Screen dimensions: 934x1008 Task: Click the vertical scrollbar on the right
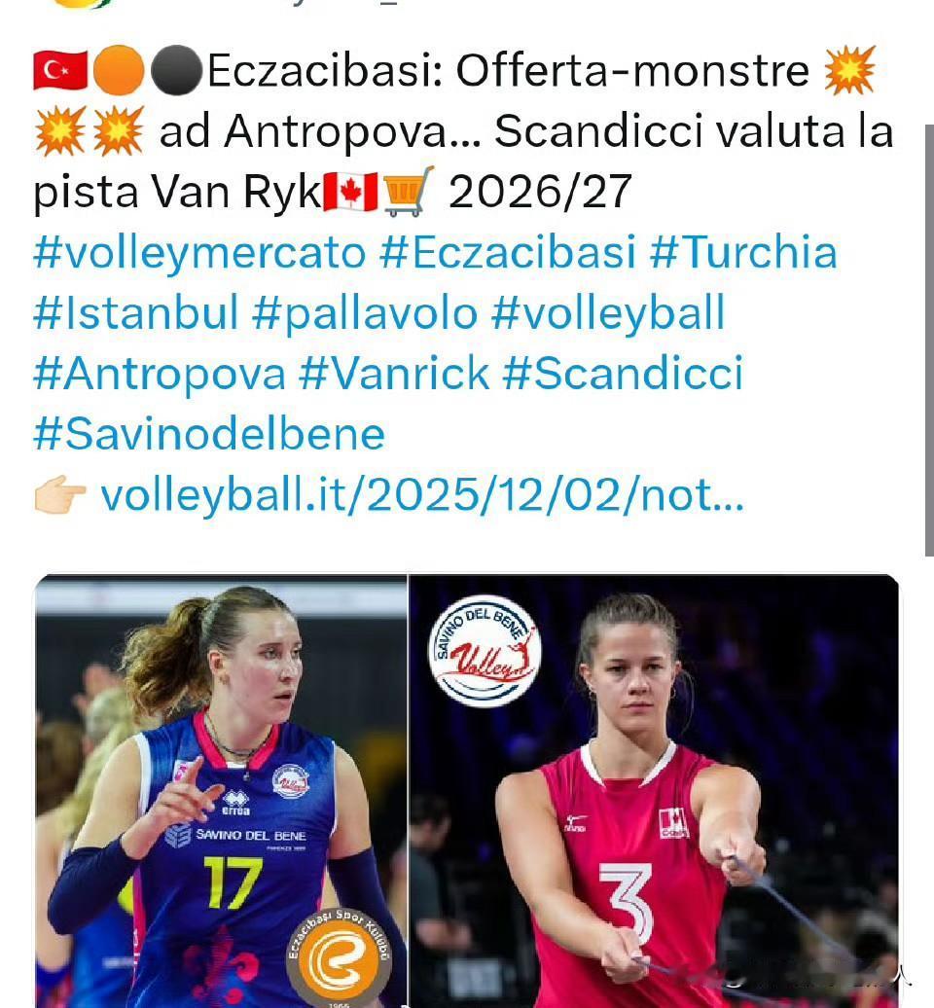pos(929,341)
